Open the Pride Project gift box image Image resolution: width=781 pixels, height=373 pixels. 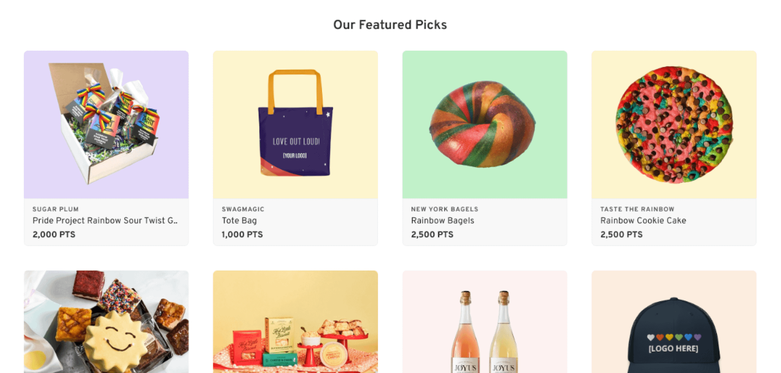(x=106, y=124)
